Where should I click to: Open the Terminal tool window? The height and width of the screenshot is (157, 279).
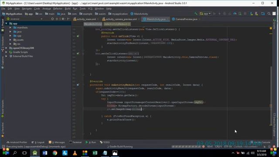[75, 142]
